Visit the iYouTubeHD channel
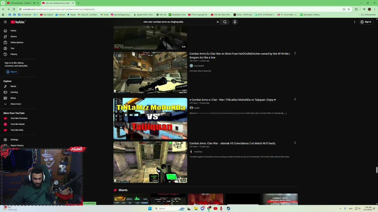378x212 pixels. (199, 66)
